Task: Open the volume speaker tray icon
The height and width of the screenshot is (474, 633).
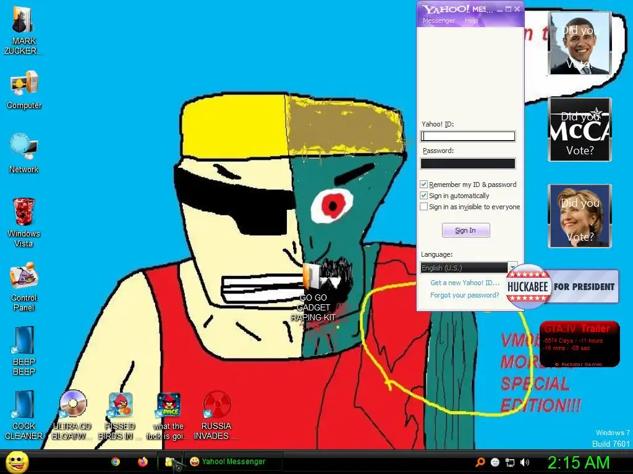Action: (524, 462)
